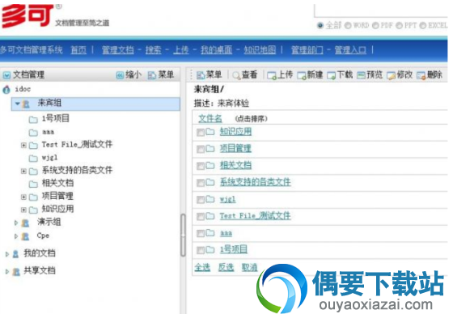Sort by clicking 文件名 header
The height and width of the screenshot is (314, 453).
coord(210,118)
